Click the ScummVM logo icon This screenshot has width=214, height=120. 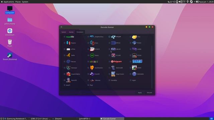coord(70,37)
